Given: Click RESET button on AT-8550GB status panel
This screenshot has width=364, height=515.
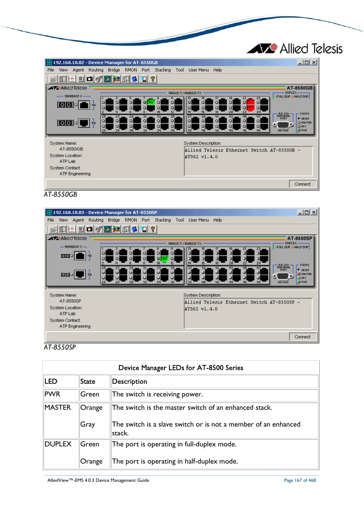Looking at the screenshot, I should 299,119.
